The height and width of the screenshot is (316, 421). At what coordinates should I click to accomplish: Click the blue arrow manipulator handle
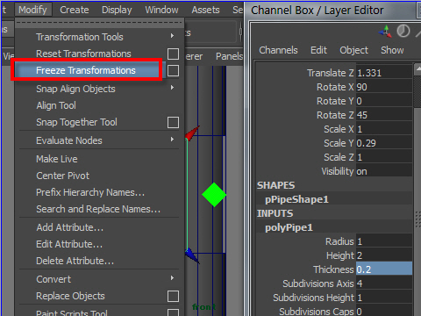pyautogui.click(x=192, y=255)
